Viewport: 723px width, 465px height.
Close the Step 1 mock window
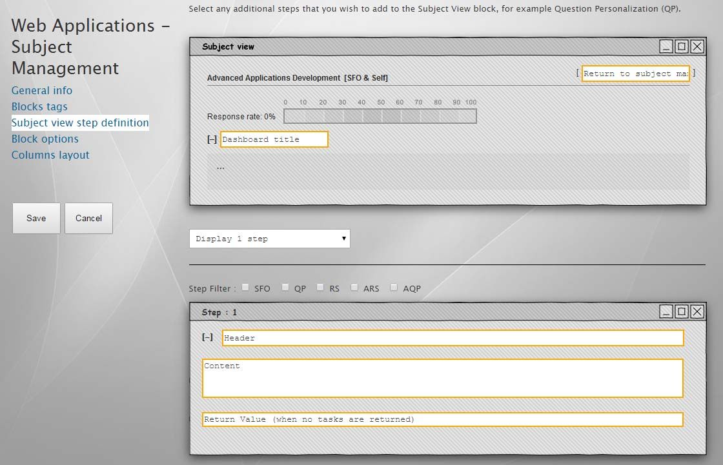[x=697, y=312]
